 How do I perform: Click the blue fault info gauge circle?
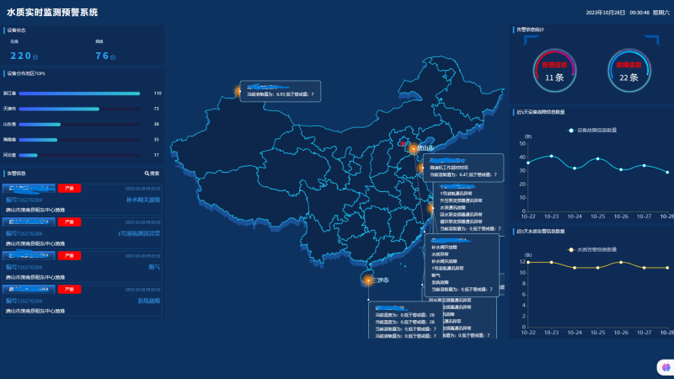point(629,71)
